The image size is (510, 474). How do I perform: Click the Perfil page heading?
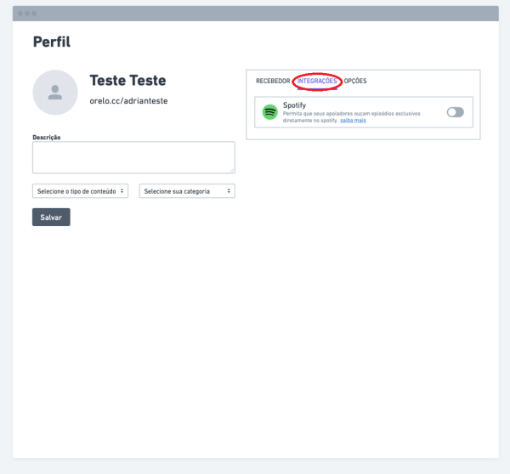point(51,42)
